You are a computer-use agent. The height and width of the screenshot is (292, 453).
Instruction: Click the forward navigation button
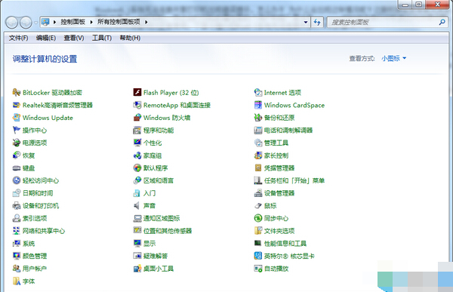coord(26,23)
